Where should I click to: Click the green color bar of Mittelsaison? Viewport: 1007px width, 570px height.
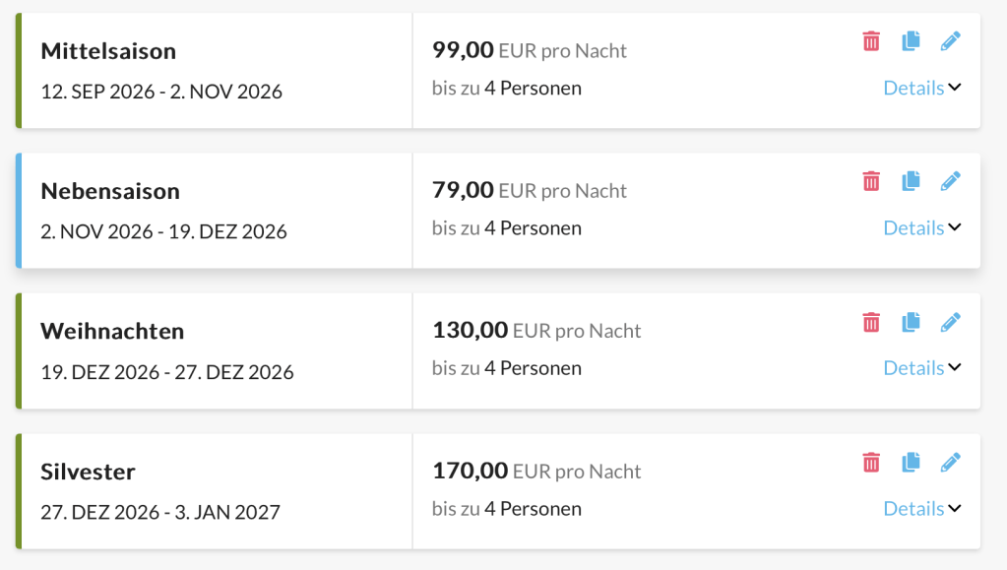click(x=18, y=70)
